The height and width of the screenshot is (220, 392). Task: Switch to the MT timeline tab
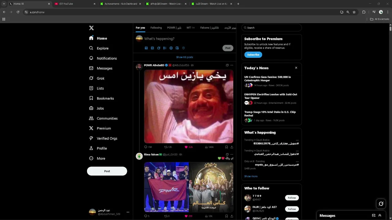click(190, 28)
